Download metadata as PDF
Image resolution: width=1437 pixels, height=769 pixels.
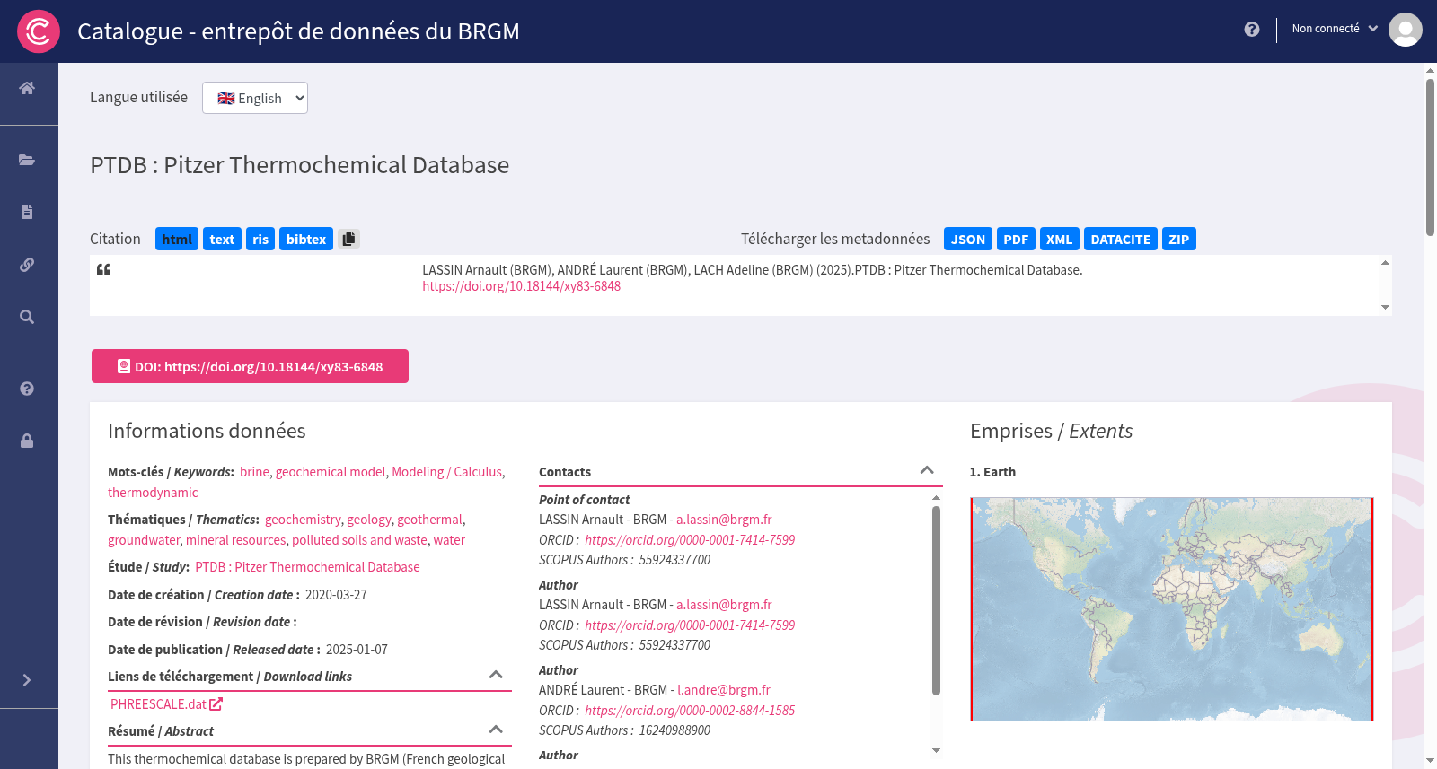pyautogui.click(x=1016, y=239)
